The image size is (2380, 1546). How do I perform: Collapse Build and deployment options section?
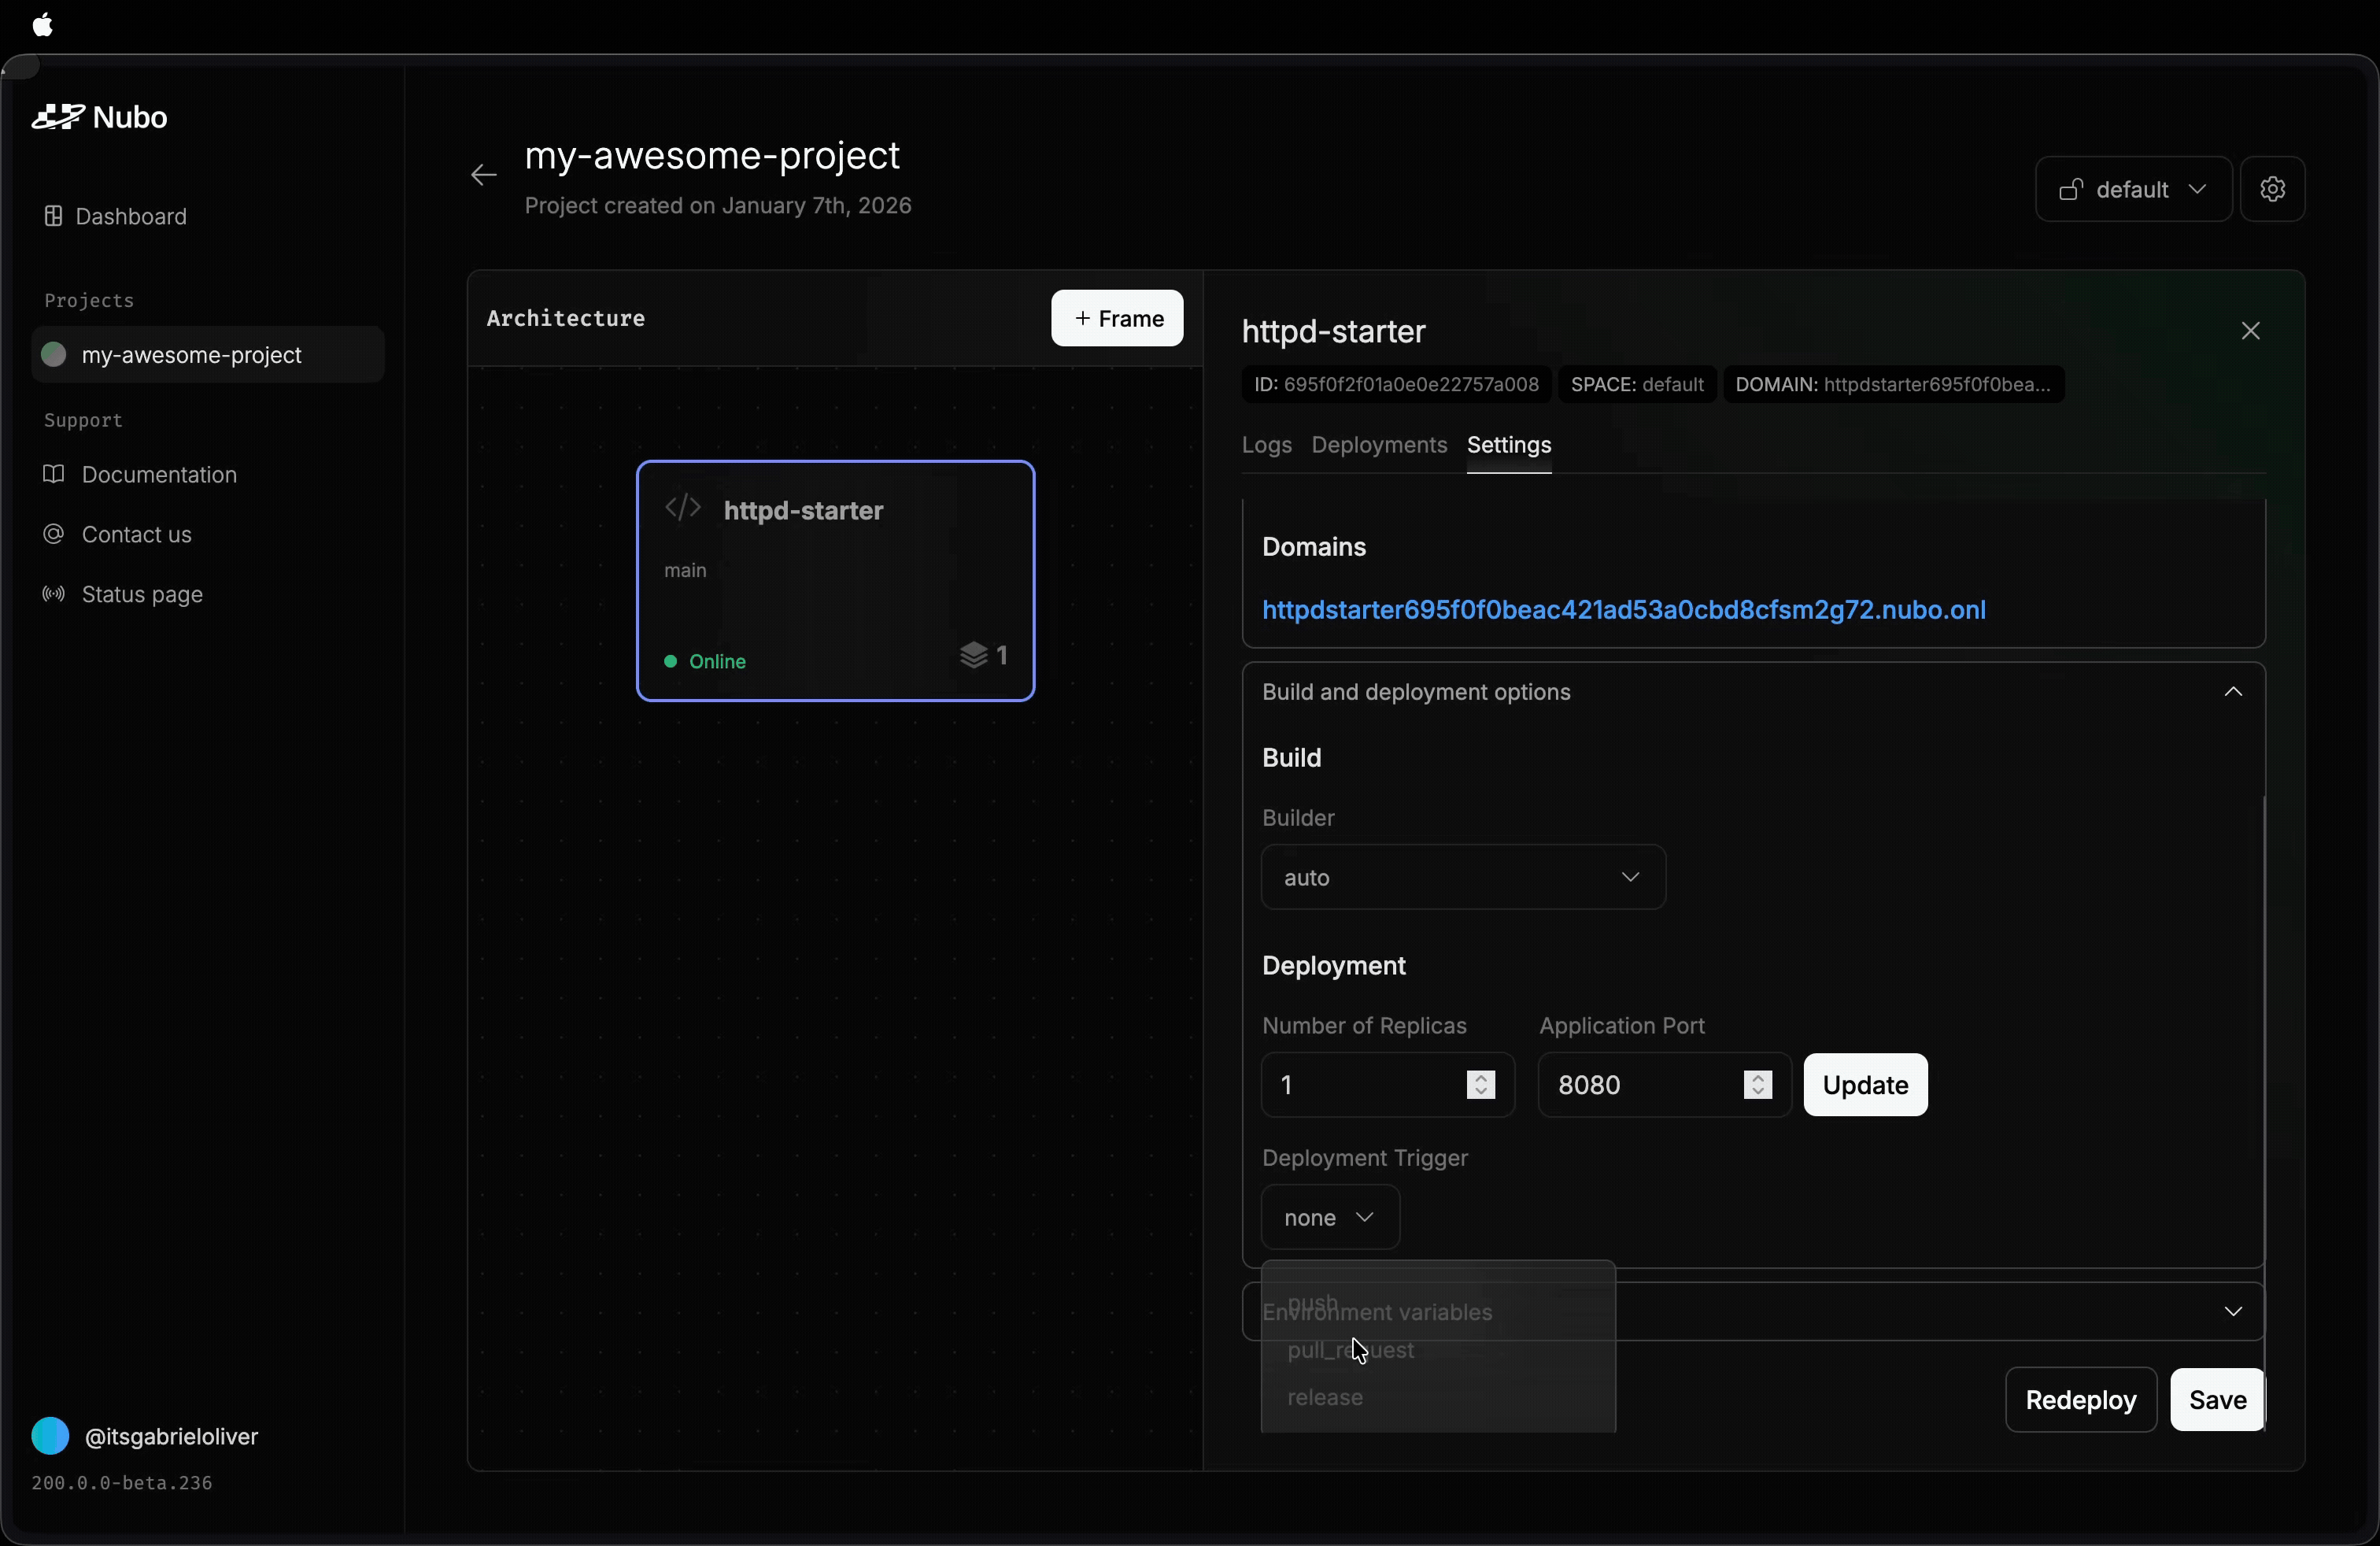(x=2232, y=692)
